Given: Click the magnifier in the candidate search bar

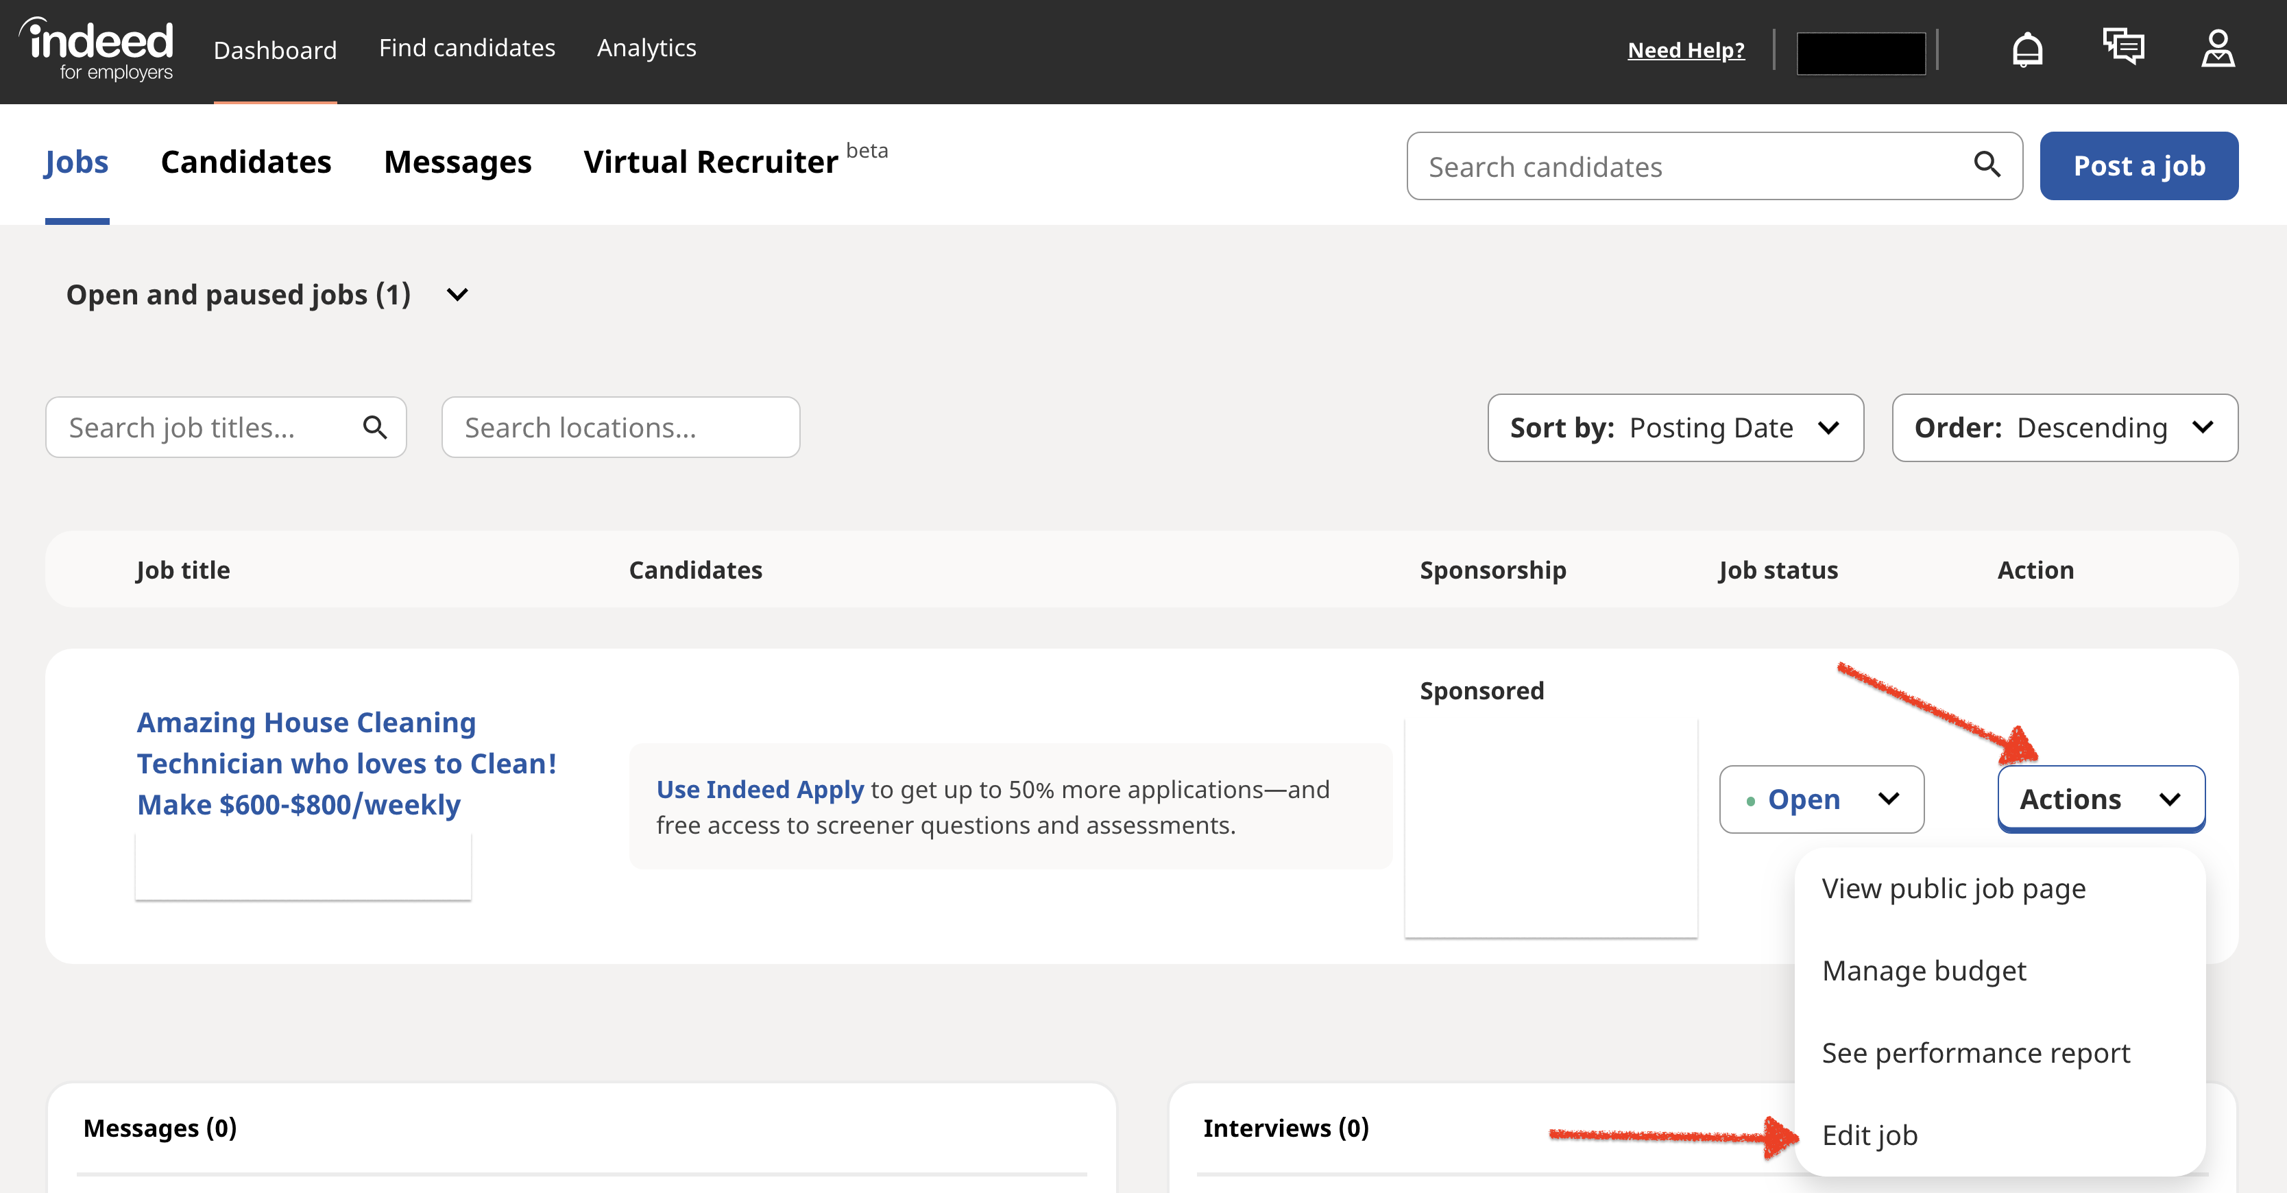Looking at the screenshot, I should (x=1987, y=165).
